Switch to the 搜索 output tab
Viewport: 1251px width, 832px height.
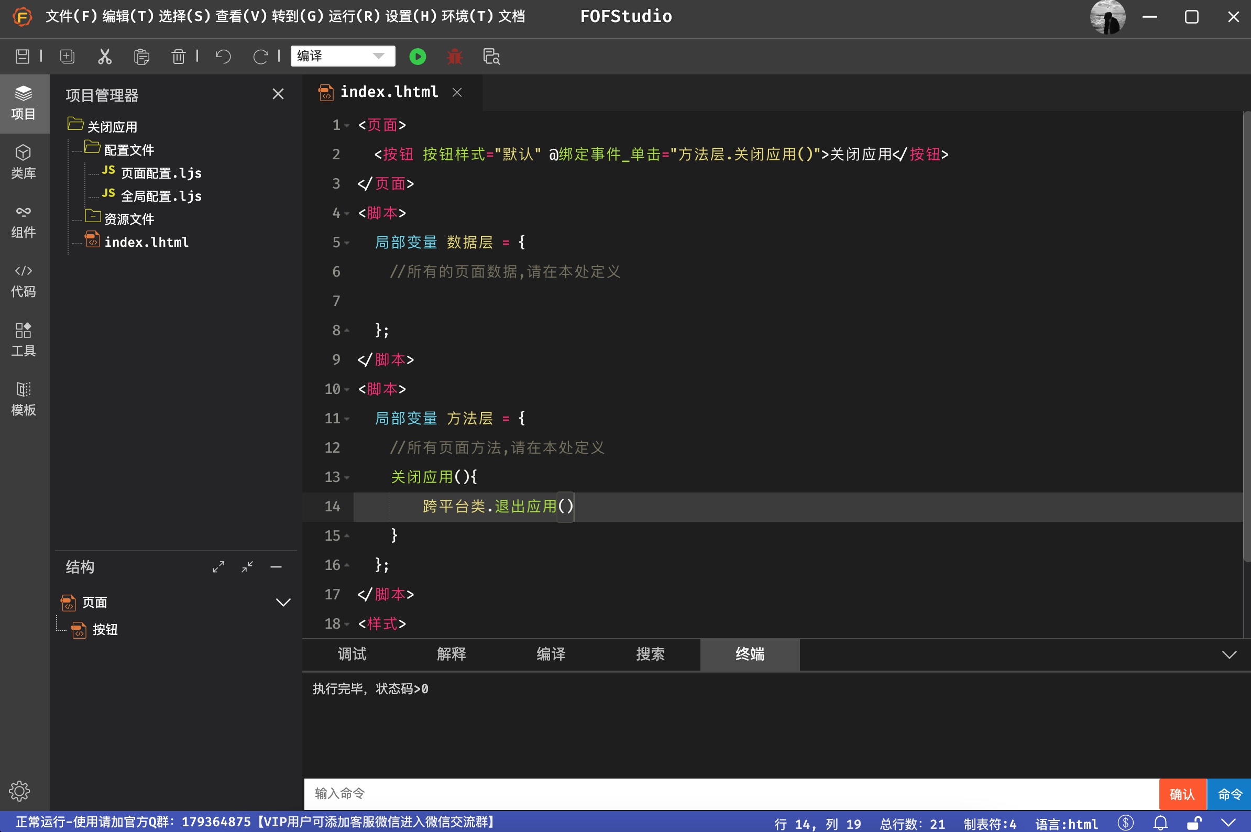[650, 654]
